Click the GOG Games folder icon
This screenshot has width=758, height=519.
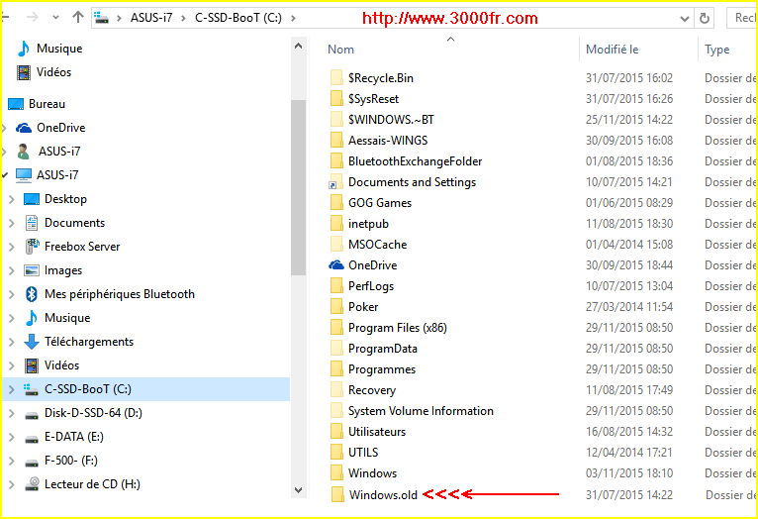336,203
